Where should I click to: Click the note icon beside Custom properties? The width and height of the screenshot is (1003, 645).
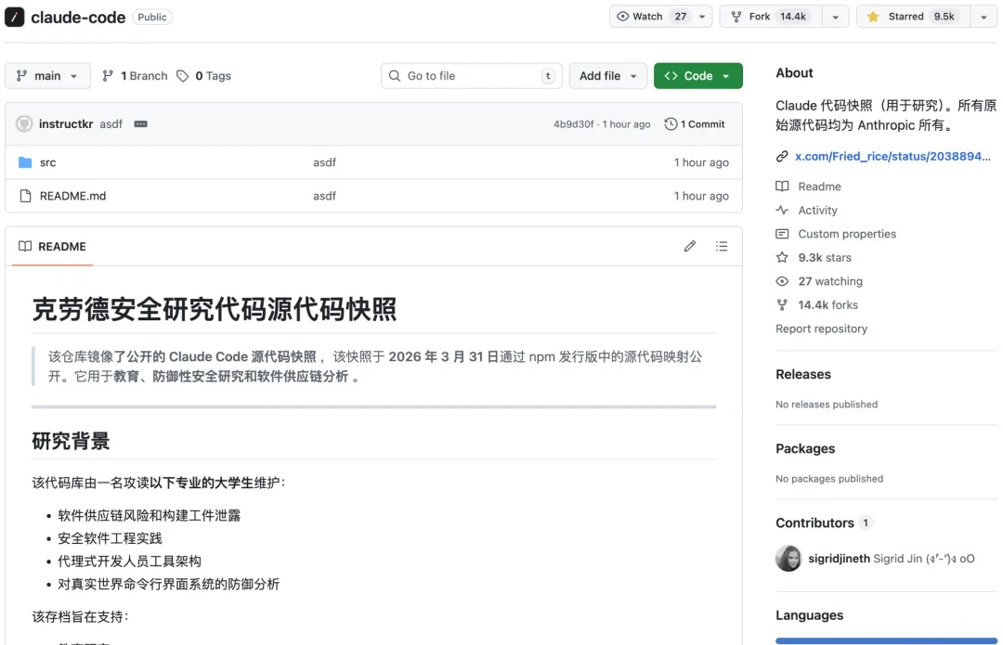coord(782,234)
